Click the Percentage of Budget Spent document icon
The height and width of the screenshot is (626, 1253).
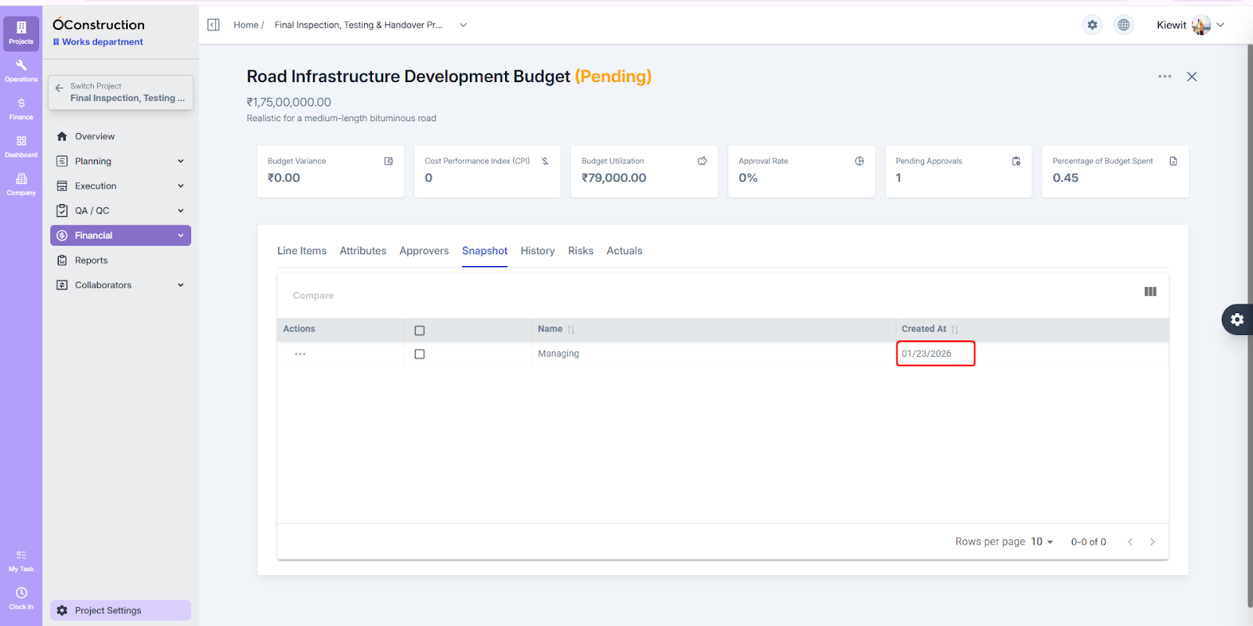pyautogui.click(x=1173, y=161)
